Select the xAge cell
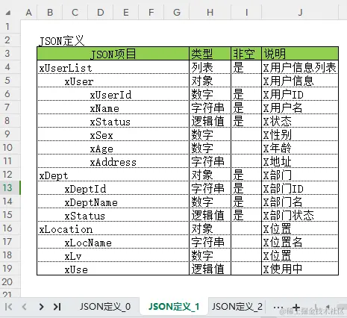The width and height of the screenshot is (347, 318). 113,148
